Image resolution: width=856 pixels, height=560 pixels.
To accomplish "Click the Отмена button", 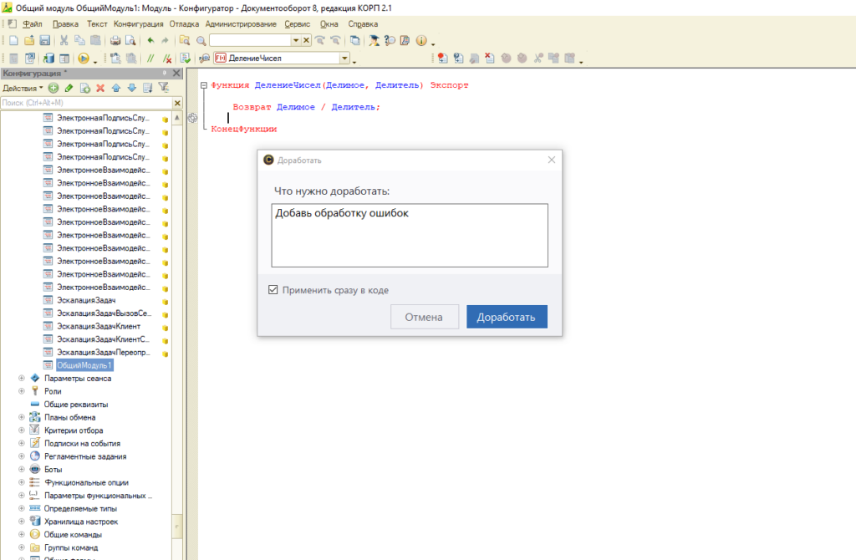I will (x=424, y=317).
